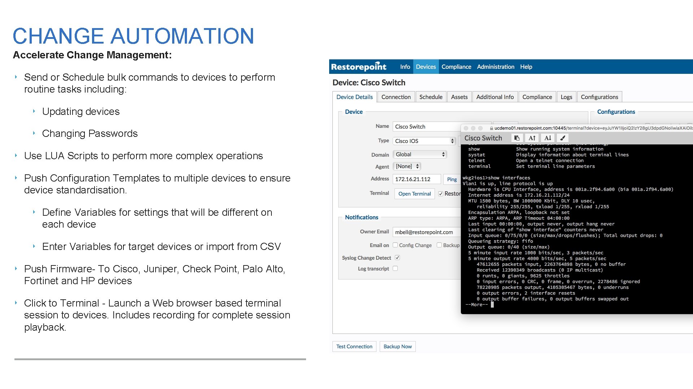The width and height of the screenshot is (693, 389).
Task: Click the Name field with Cisco Switch
Action: pos(427,126)
